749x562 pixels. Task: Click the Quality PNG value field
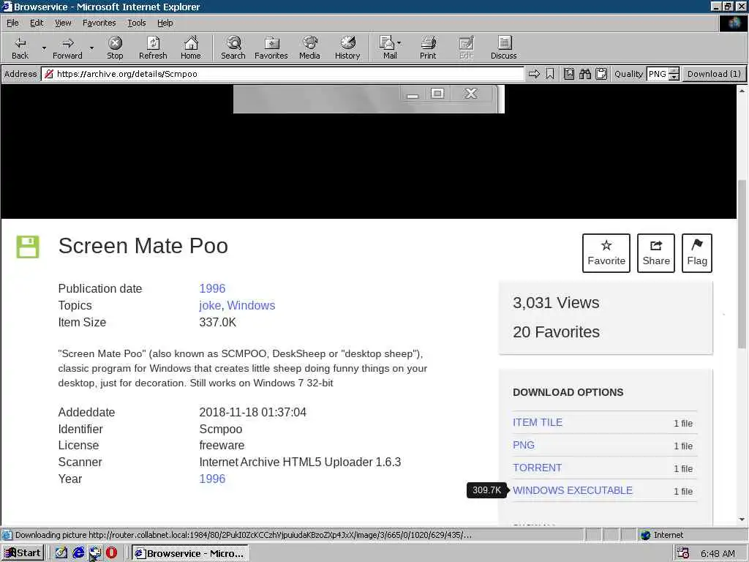click(658, 74)
